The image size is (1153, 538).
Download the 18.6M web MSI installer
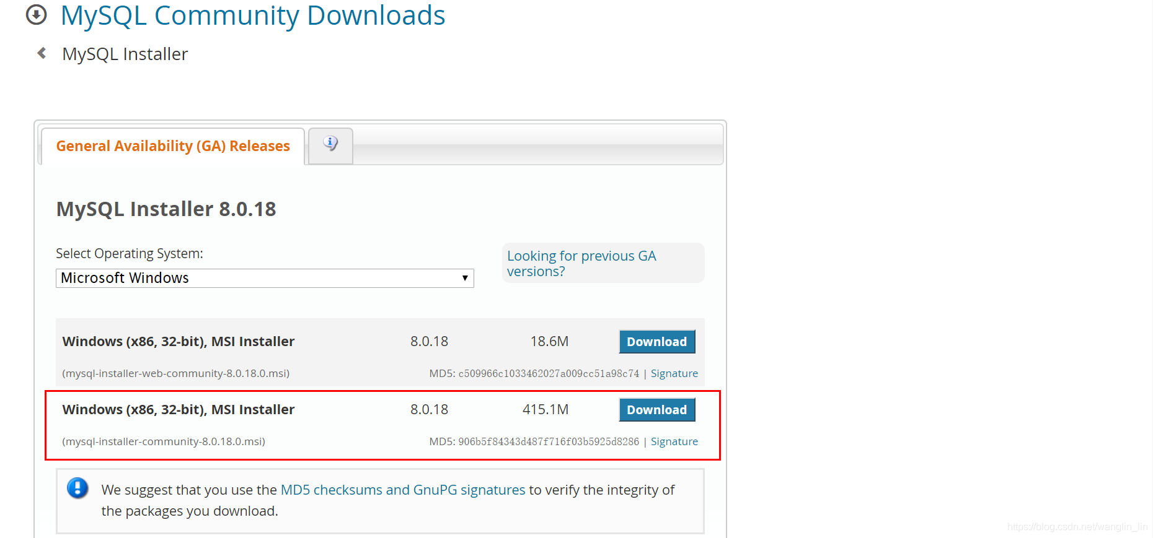656,342
